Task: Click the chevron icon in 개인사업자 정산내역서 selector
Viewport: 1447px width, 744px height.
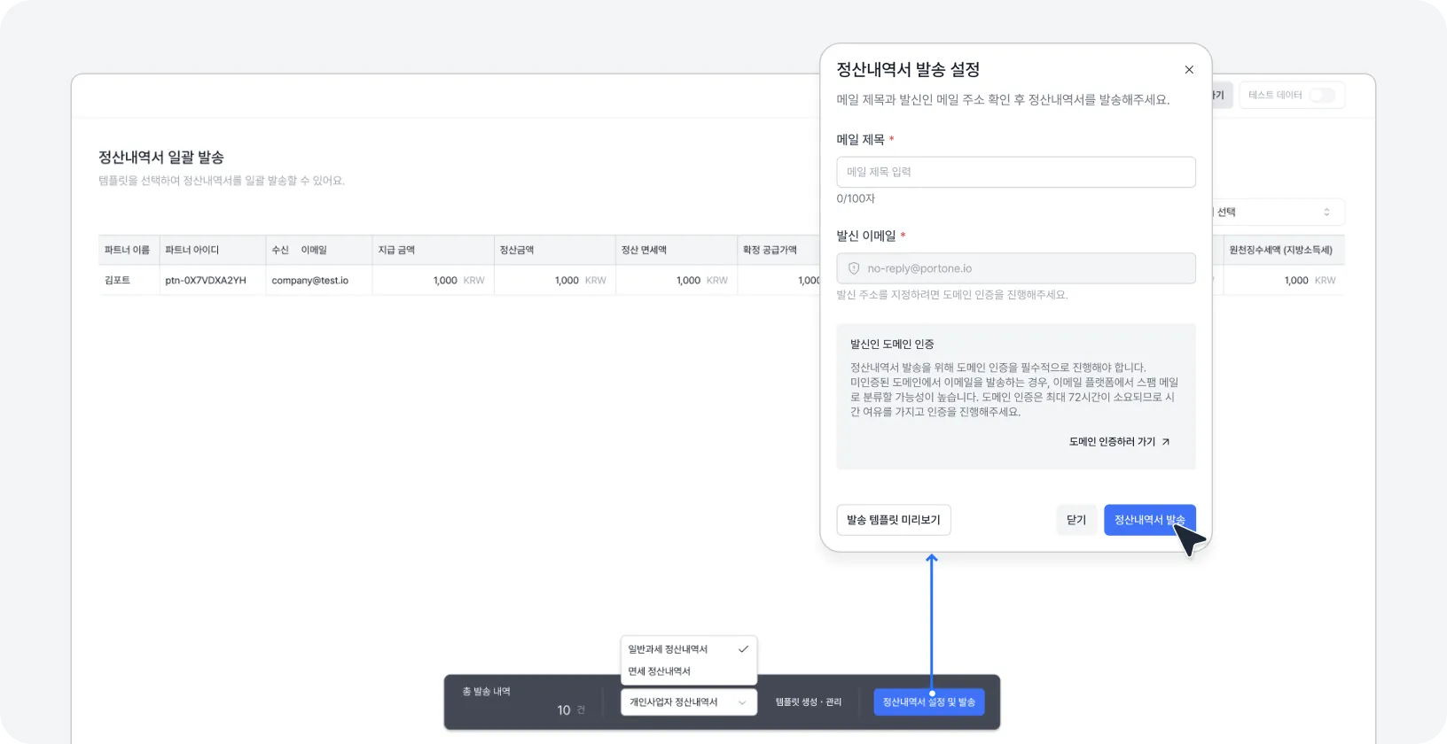Action: tap(742, 702)
